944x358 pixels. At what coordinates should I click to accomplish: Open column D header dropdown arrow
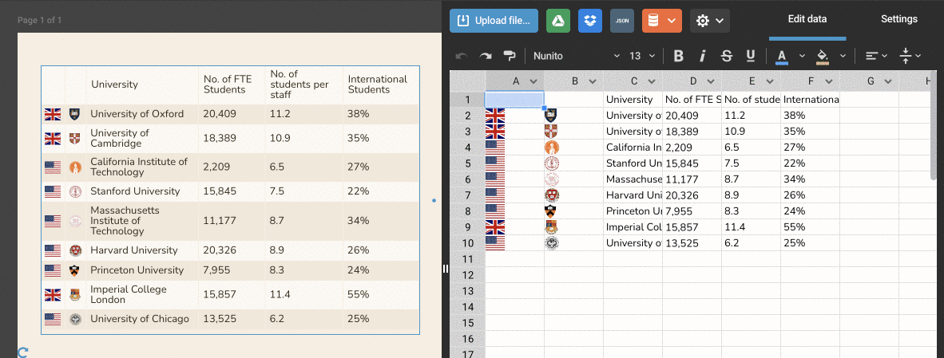(711, 81)
